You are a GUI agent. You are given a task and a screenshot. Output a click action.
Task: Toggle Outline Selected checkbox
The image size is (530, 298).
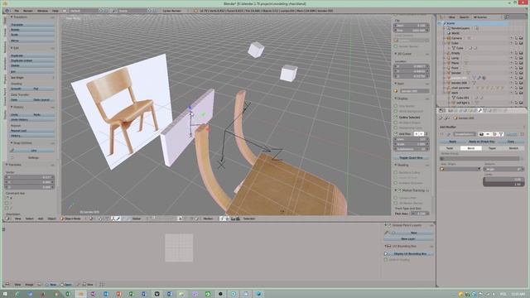coord(396,118)
